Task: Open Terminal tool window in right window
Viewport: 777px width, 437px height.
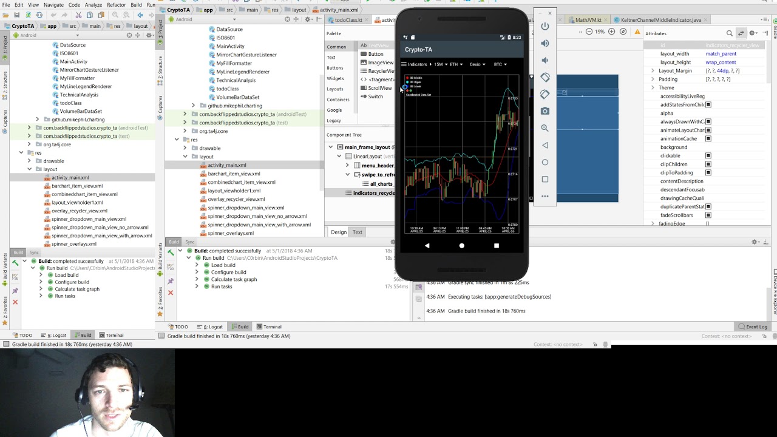Action: (269, 327)
